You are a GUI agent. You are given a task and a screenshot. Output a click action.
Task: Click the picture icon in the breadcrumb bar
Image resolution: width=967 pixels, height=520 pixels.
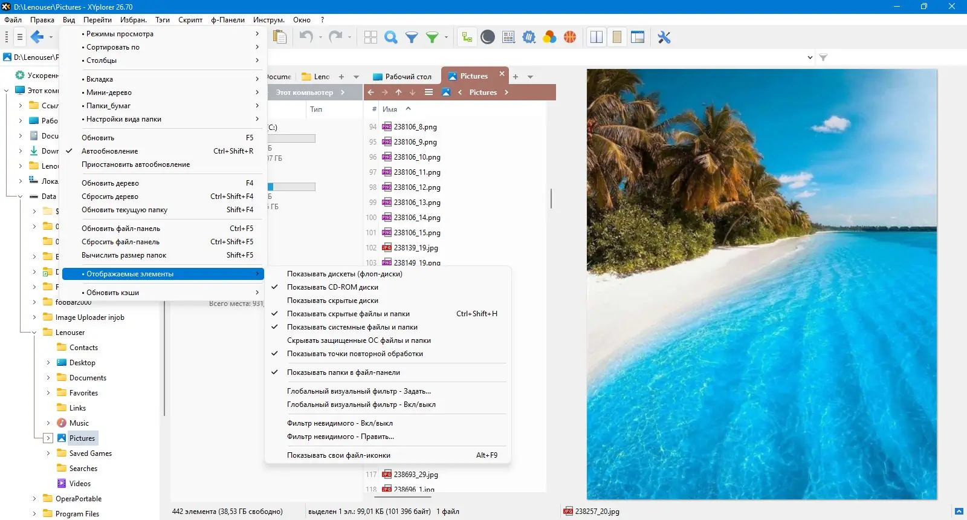446,93
